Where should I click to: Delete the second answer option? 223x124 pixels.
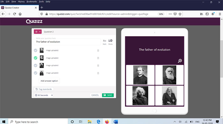click(98, 58)
